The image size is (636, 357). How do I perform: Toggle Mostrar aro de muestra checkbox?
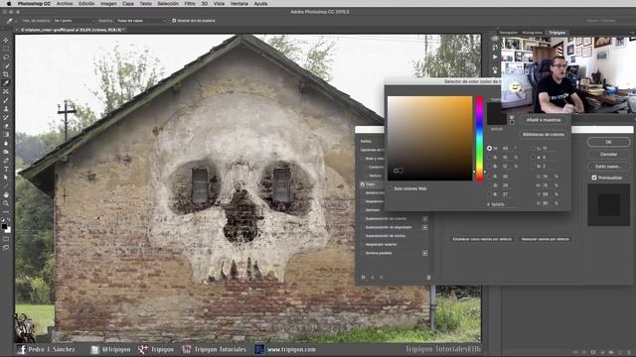174,21
